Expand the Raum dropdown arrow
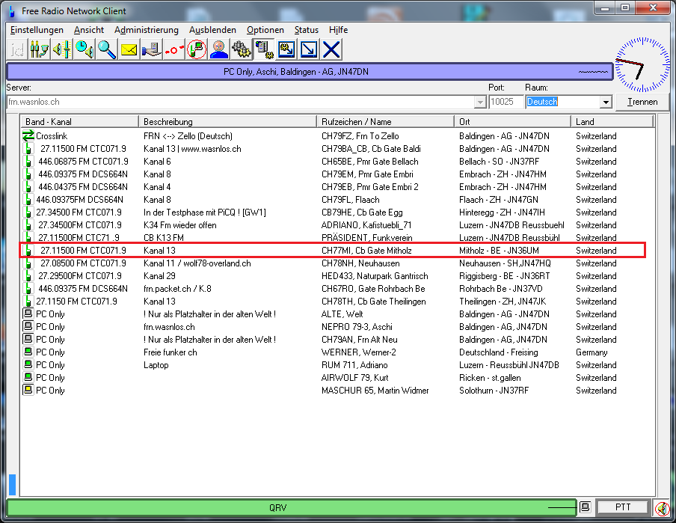 (606, 103)
